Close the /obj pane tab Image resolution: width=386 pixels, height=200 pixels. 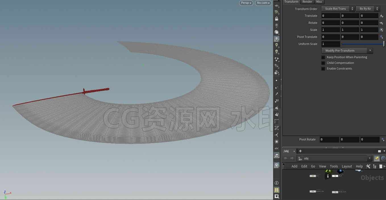pyautogui.click(x=294, y=151)
